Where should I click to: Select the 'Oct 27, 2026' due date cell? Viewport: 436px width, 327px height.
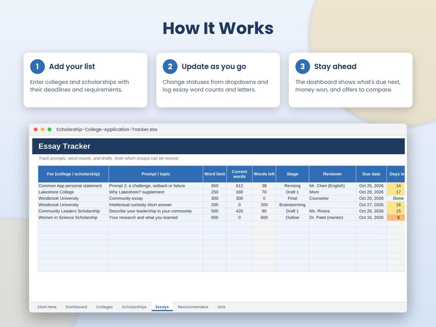[371, 205]
